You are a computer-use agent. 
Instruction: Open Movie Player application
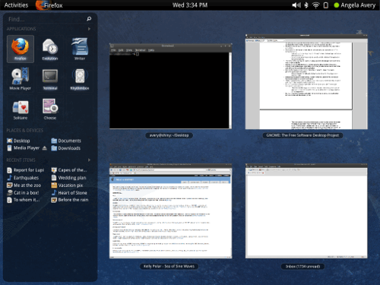pyautogui.click(x=21, y=78)
